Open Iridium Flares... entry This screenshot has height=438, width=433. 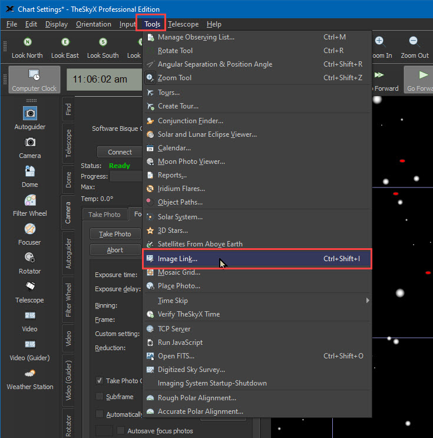(x=257, y=189)
